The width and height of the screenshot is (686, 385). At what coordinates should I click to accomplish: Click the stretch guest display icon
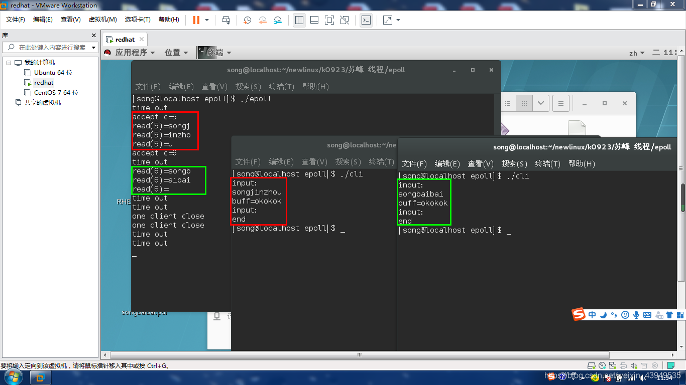click(387, 20)
